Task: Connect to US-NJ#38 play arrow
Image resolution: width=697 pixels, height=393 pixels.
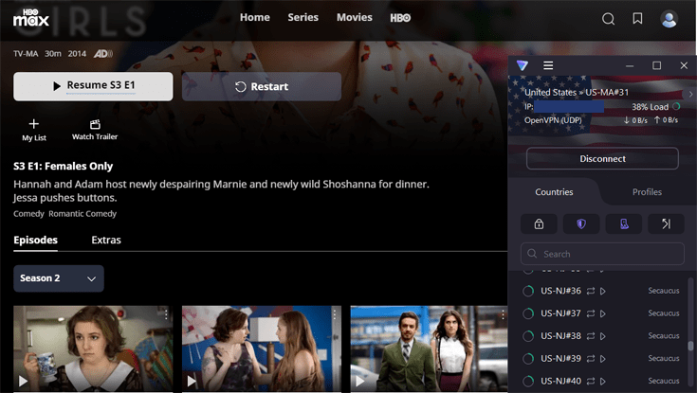Action: click(603, 336)
